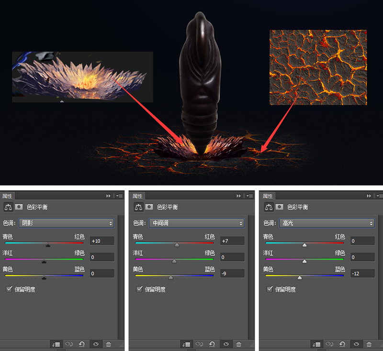Click clip-to-layer icon in the 阴影 panel
383x351 pixels.
click(x=56, y=344)
